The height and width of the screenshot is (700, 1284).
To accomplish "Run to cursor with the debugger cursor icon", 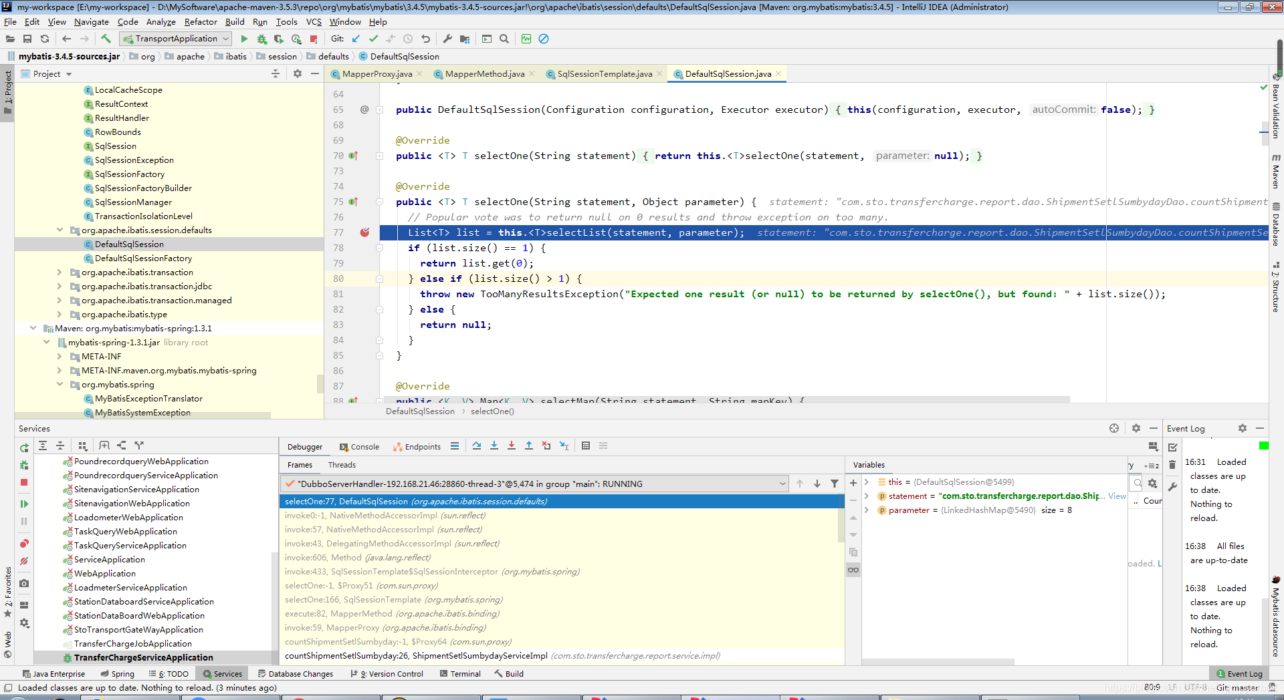I will [564, 446].
